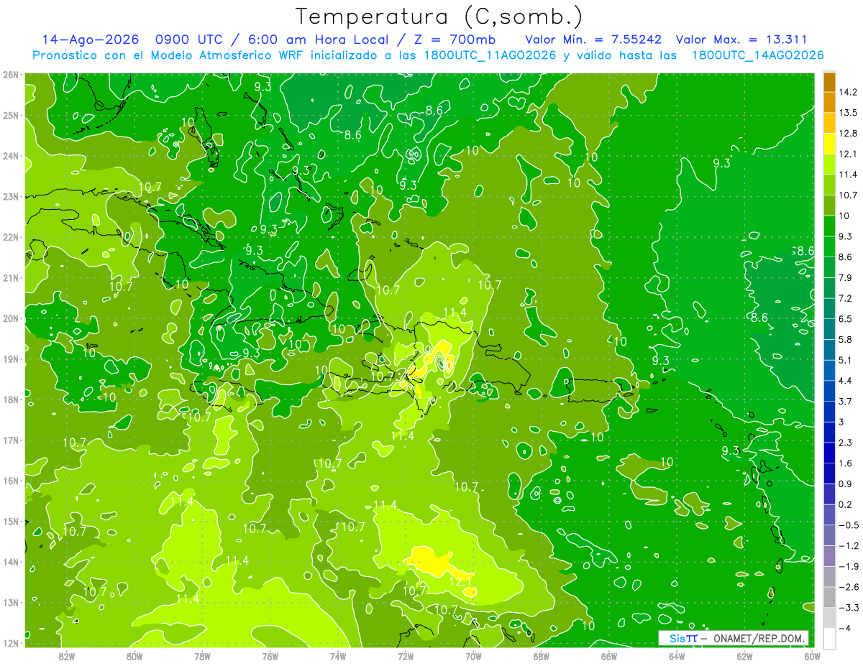This screenshot has width=863, height=666.
Task: Click the "60W" longitude axis label
Action: coord(812,656)
